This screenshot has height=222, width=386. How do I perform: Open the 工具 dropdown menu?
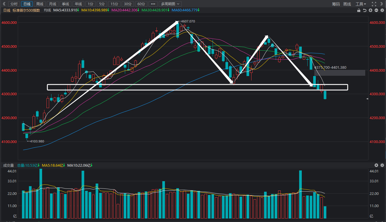(361, 4)
